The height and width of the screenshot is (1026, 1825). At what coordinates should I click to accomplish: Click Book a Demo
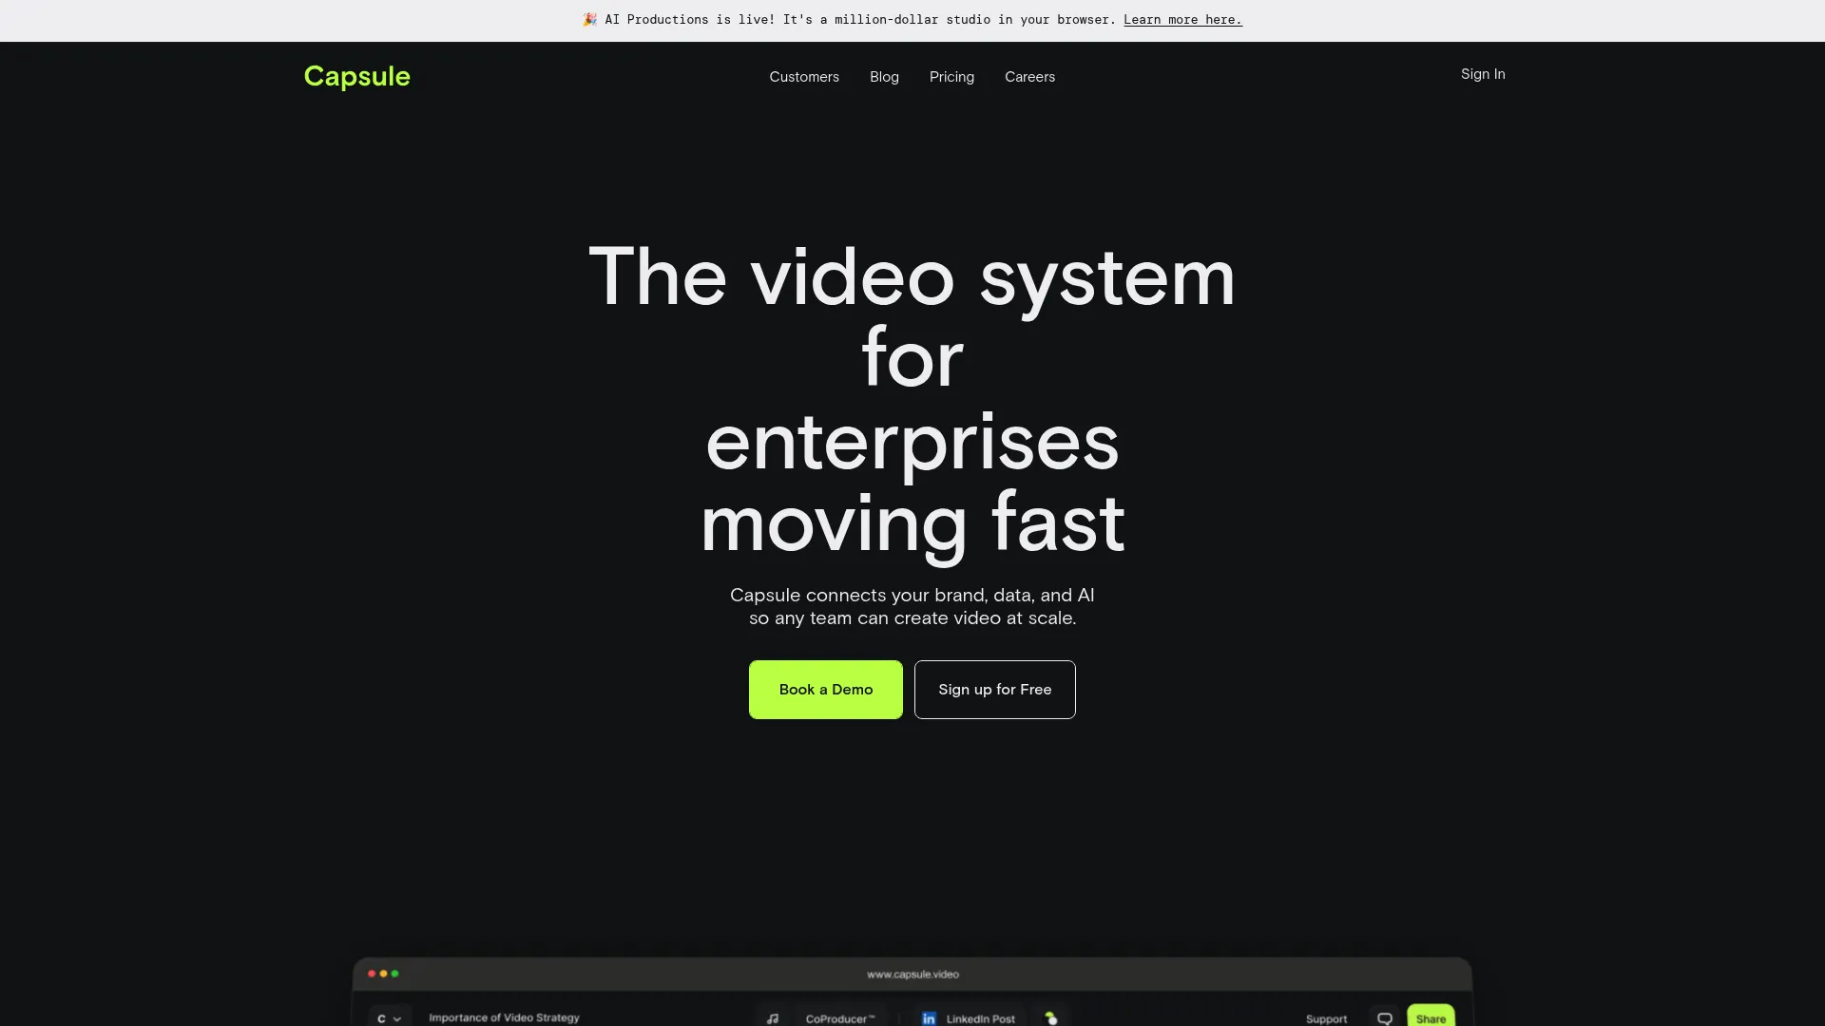[825, 689]
